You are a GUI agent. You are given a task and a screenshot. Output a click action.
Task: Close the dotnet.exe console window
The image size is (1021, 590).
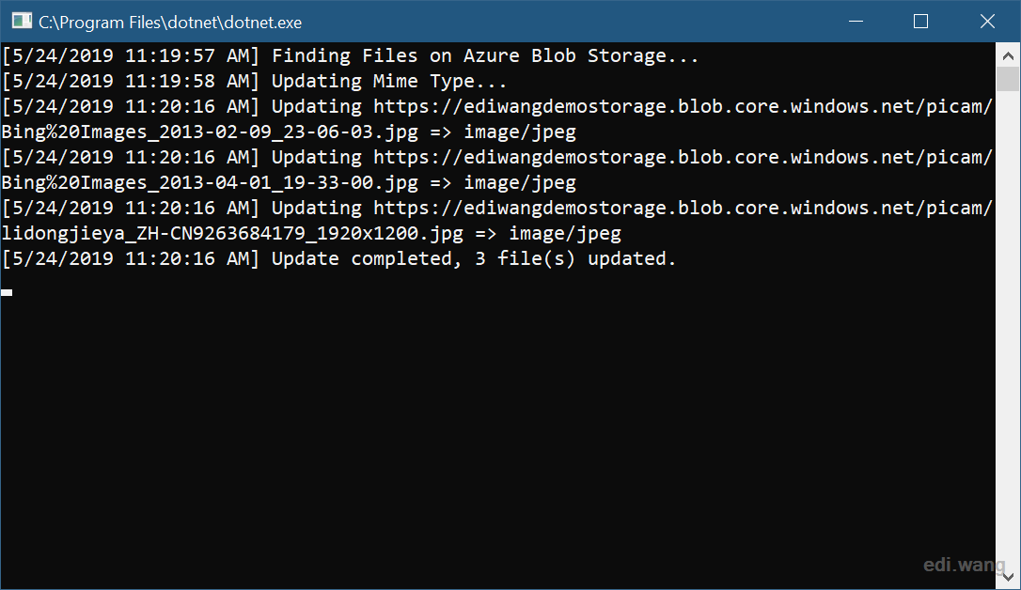987,22
